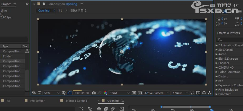Open grid and guide options icon

coord(63,93)
